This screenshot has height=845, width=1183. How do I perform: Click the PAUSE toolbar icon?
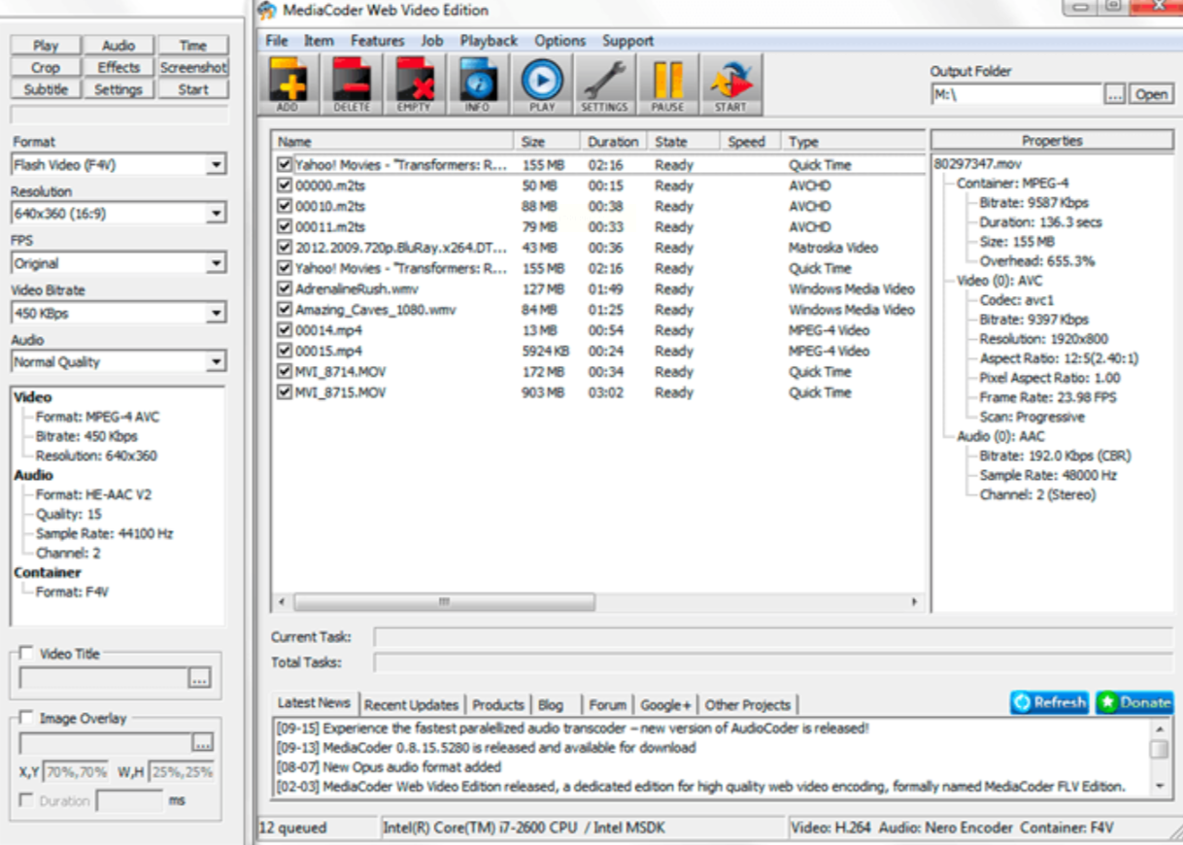[x=667, y=84]
